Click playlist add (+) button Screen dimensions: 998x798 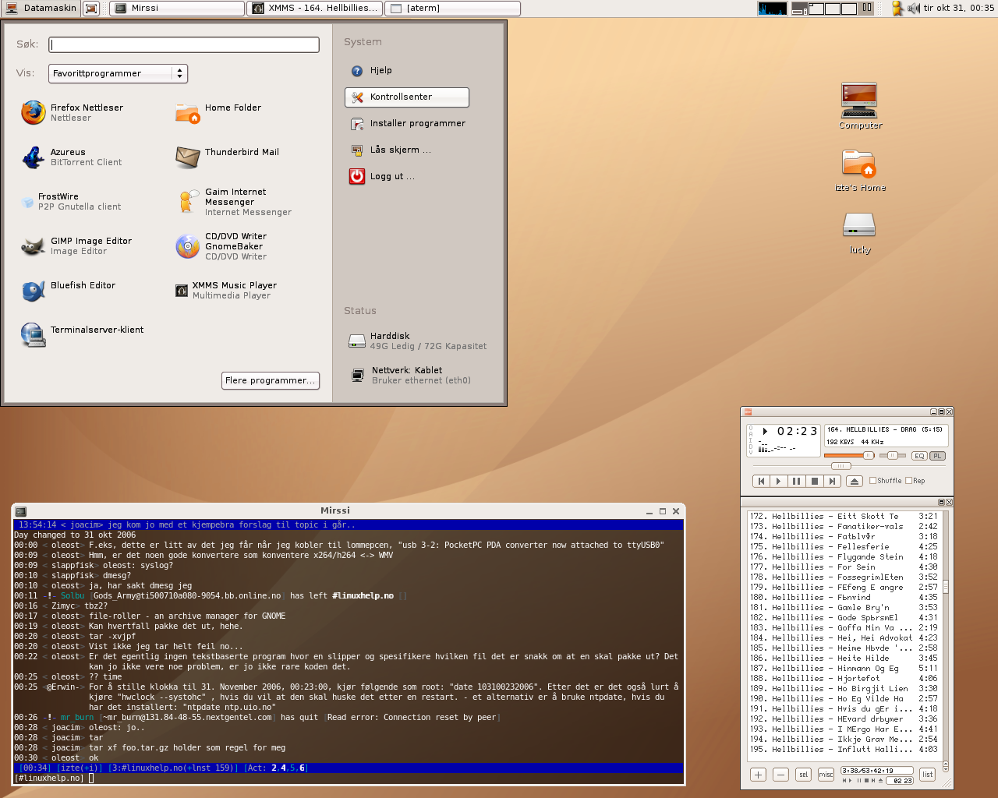(758, 775)
